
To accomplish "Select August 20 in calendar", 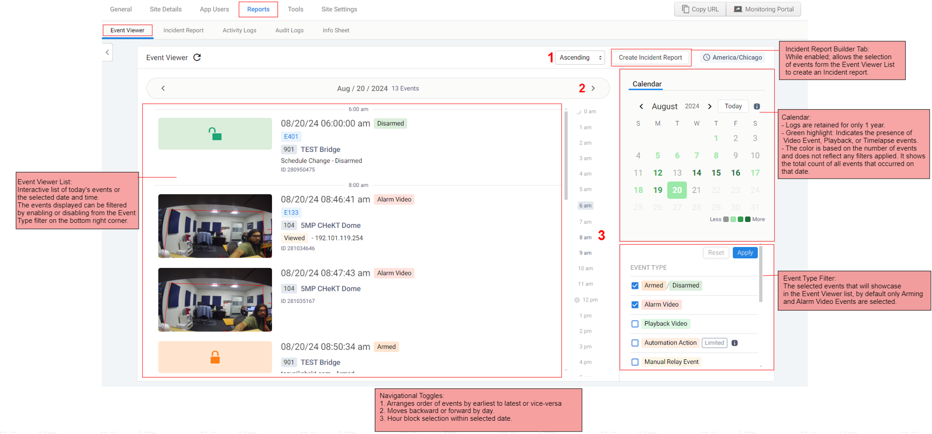I will [x=677, y=190].
